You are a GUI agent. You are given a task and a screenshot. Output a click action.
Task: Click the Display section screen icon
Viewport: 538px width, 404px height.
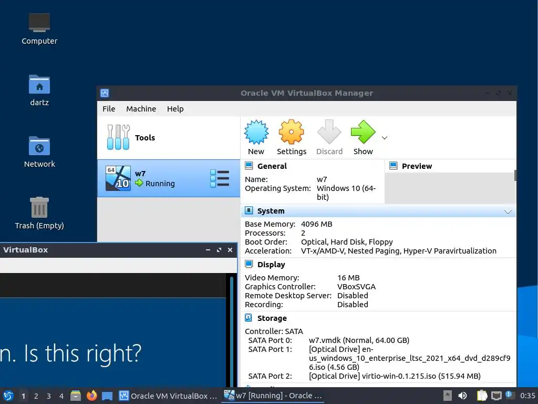[x=249, y=264]
